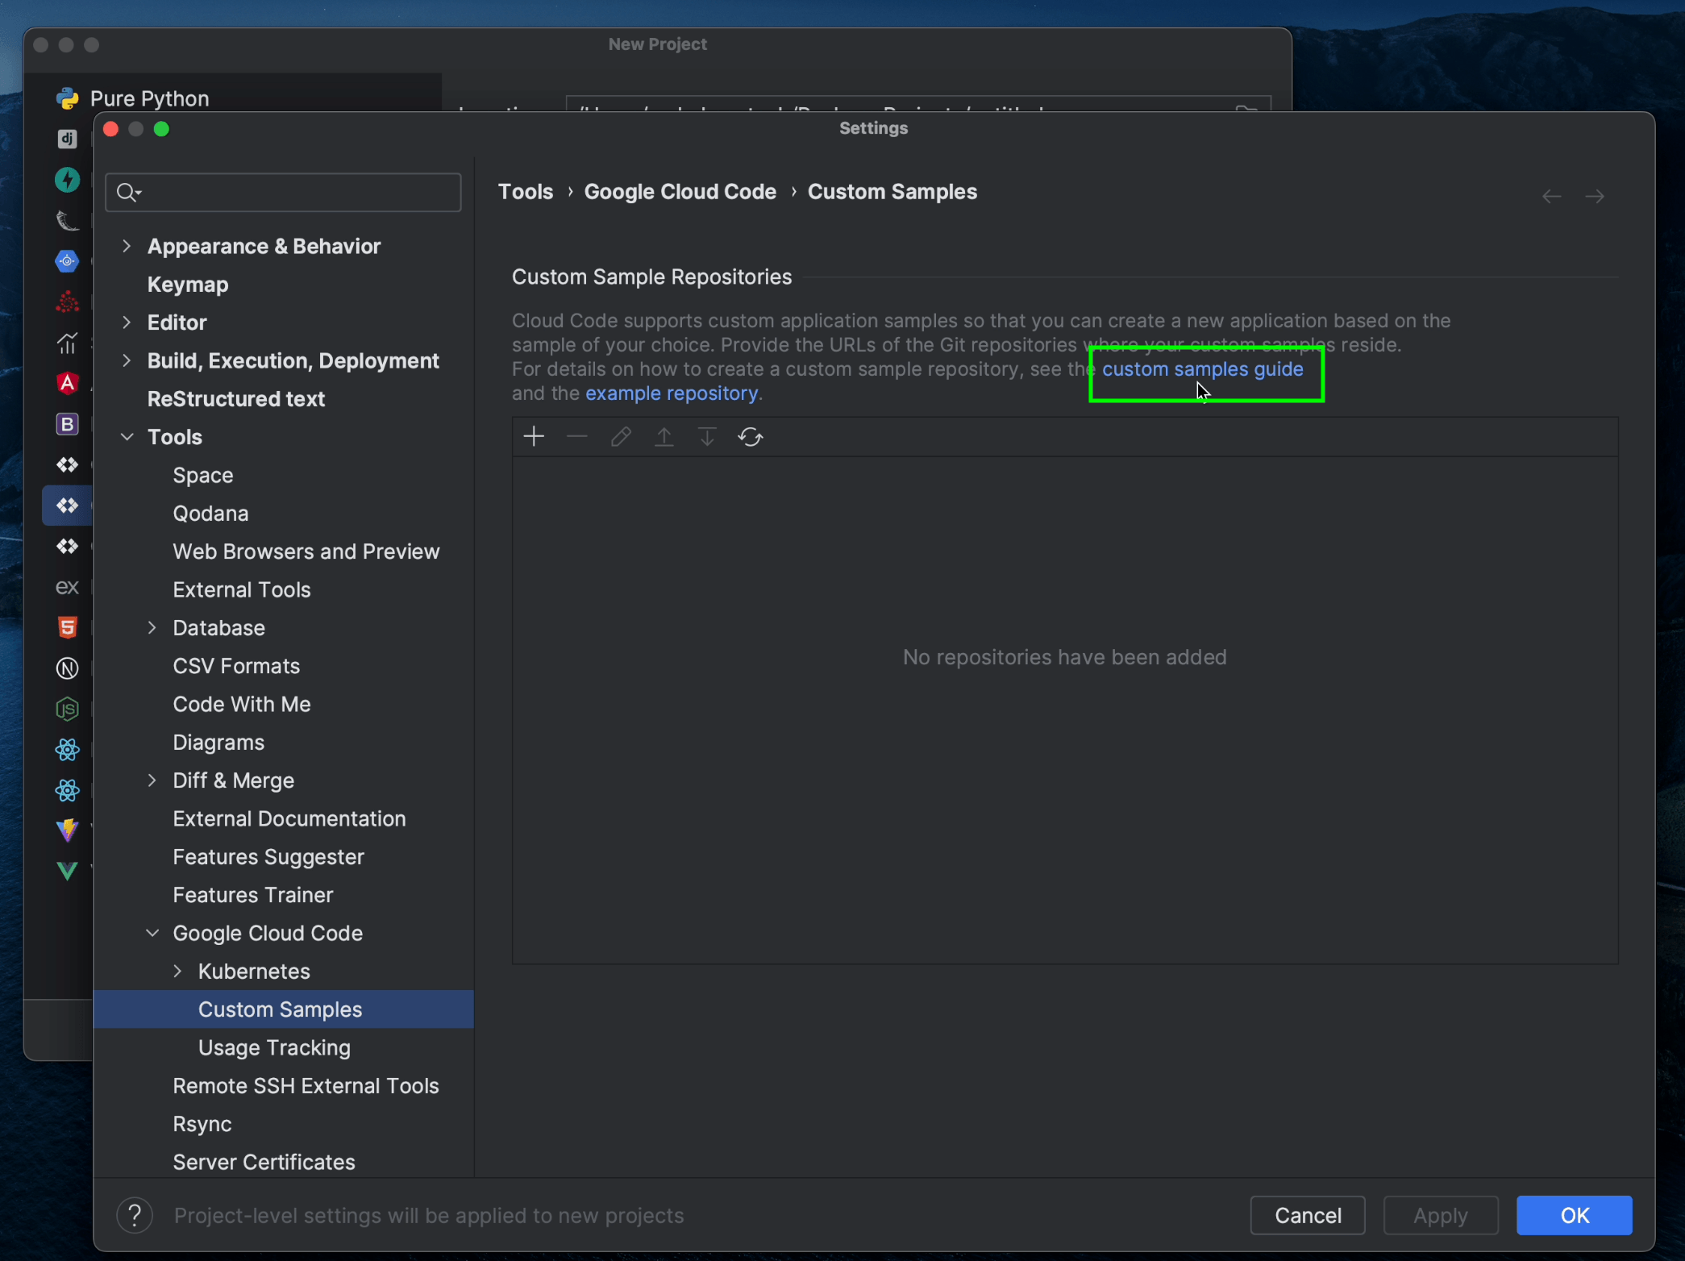Click the add repository plus icon

(x=534, y=437)
